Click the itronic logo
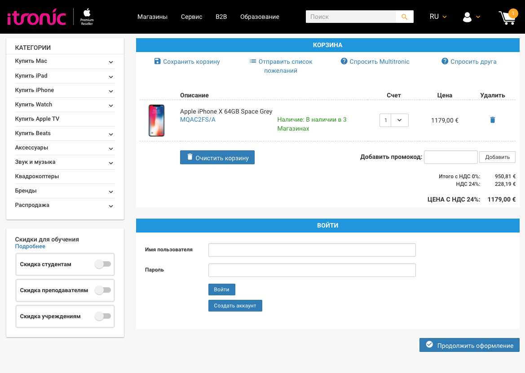Viewport: 525px width, 373px height. pyautogui.click(x=36, y=17)
